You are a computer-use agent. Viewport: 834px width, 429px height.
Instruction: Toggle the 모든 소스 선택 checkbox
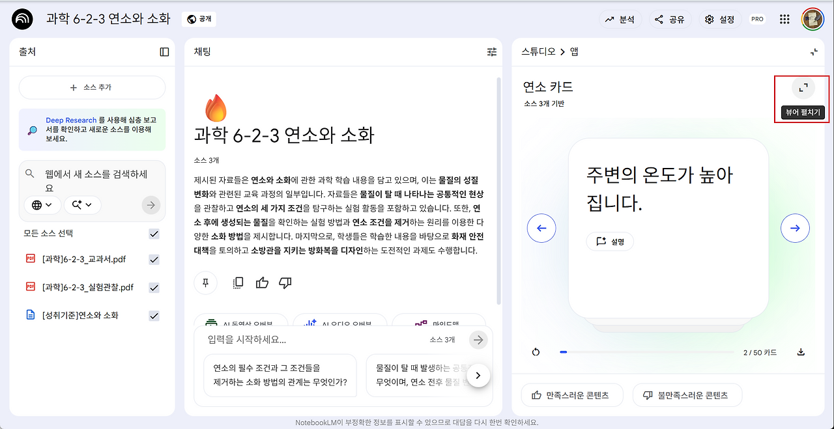(x=154, y=234)
